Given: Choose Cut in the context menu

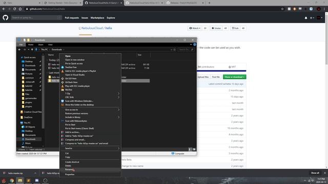Looking at the screenshot, I should pyautogui.click(x=67, y=153).
